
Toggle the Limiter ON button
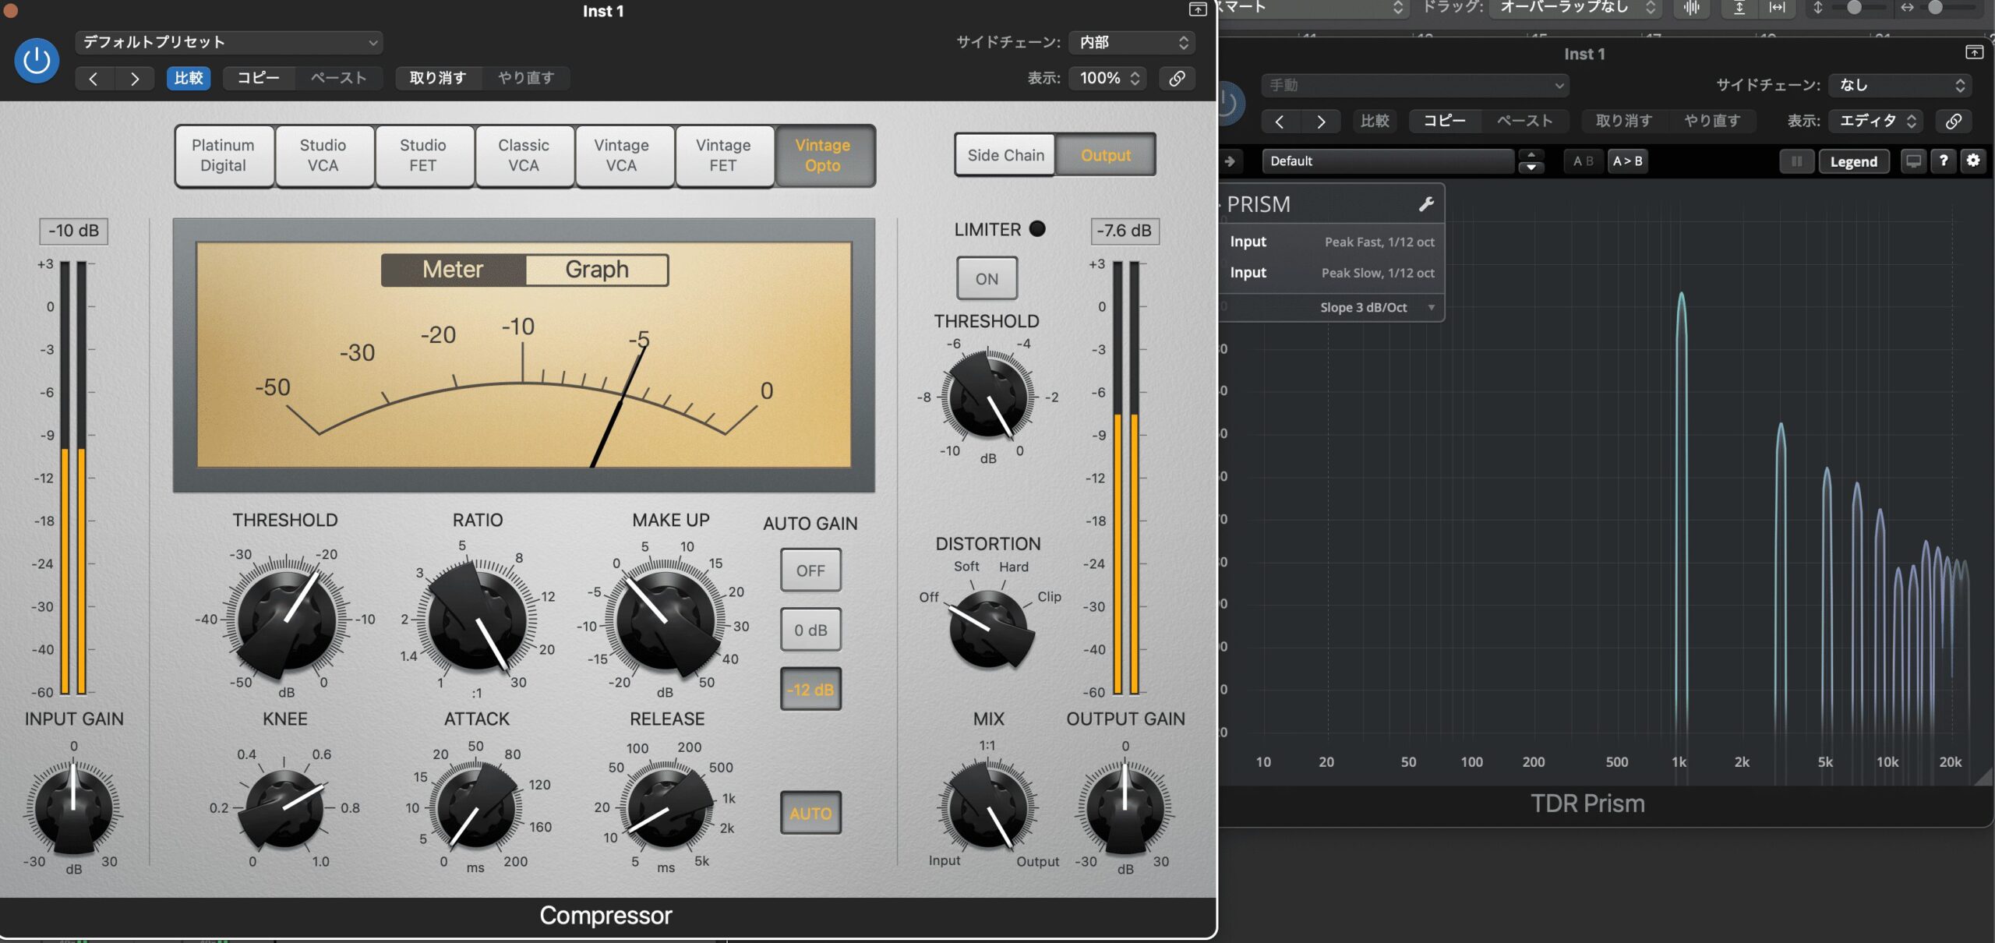987,278
